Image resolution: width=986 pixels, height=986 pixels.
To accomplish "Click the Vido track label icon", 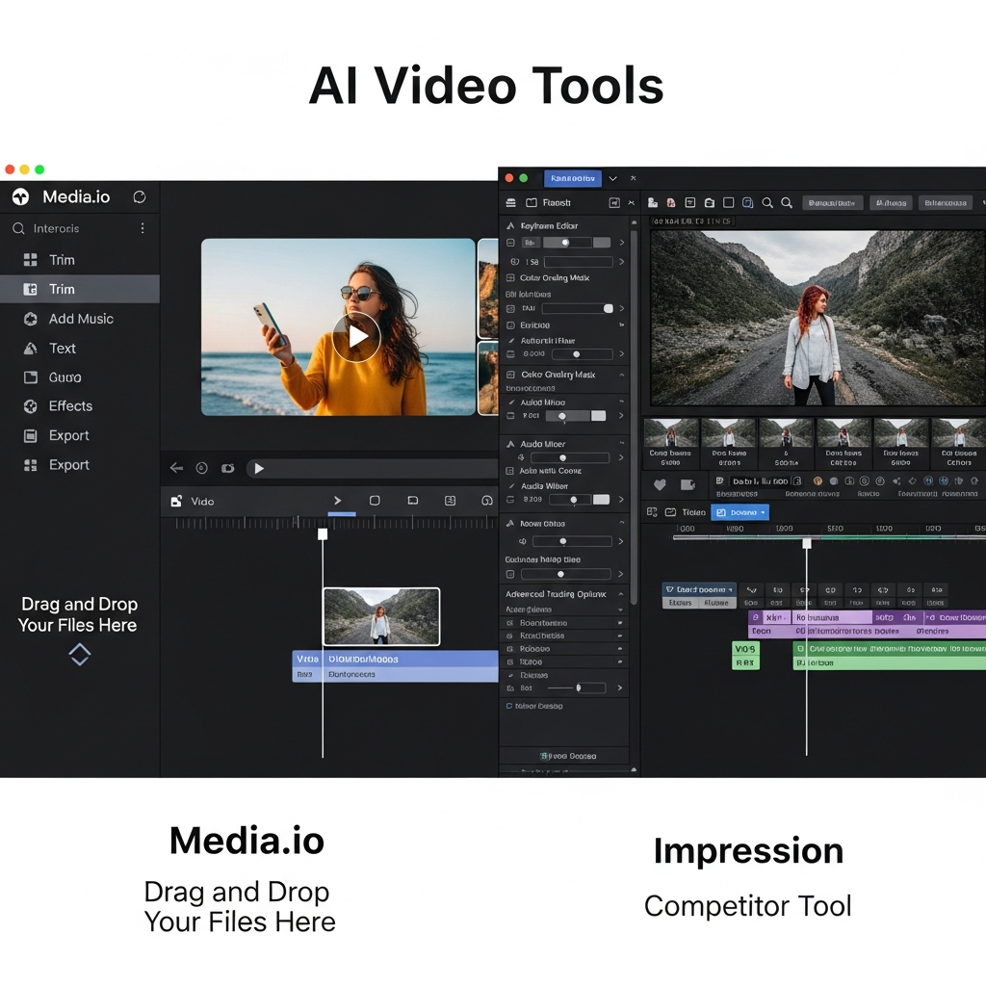I will (176, 501).
